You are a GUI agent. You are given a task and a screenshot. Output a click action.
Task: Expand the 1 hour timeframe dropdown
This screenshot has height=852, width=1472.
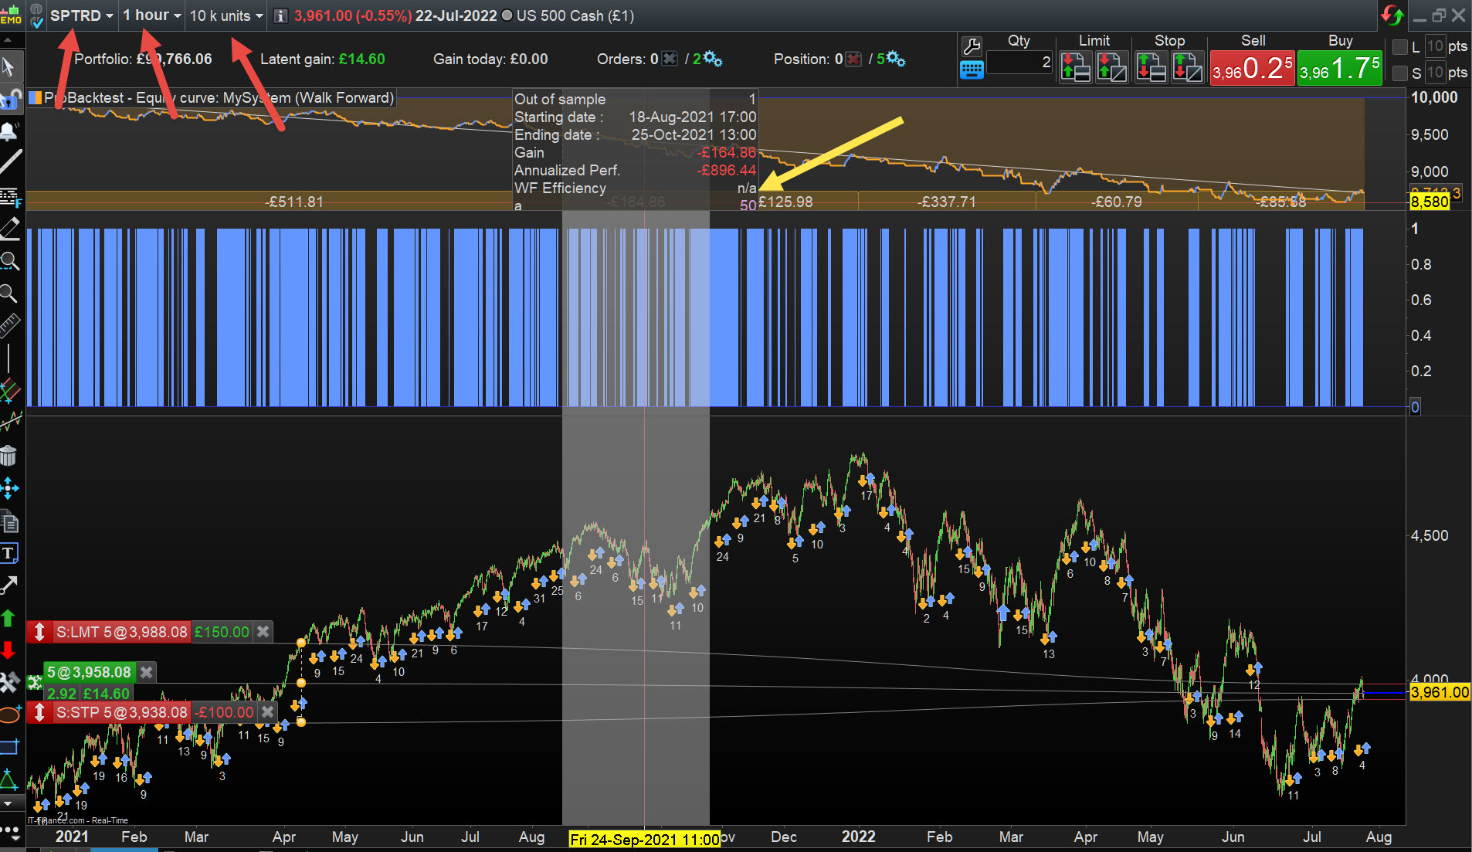pyautogui.click(x=152, y=15)
